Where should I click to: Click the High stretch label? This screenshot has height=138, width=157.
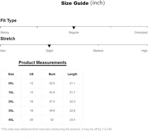(144, 51)
